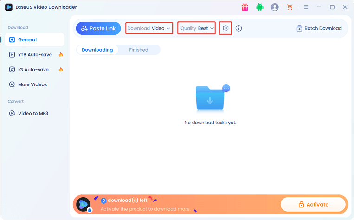354x220 pixels.
Task: Open Batch Download
Action: pyautogui.click(x=319, y=28)
